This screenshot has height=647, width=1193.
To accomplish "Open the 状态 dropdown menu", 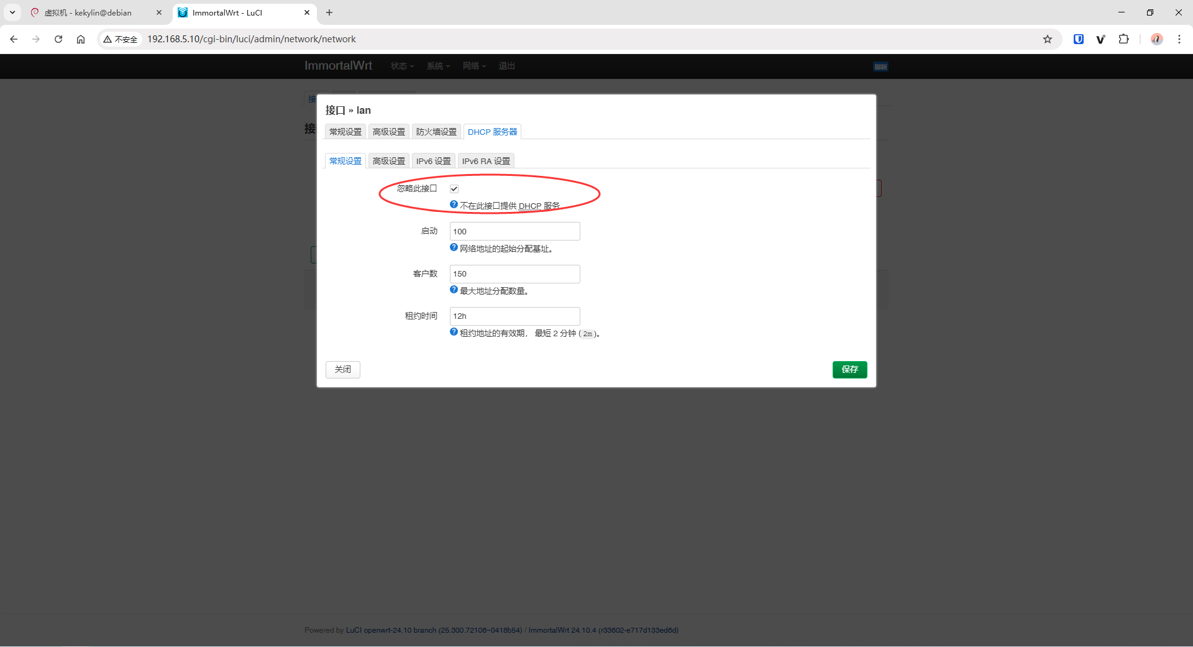I will tap(401, 66).
